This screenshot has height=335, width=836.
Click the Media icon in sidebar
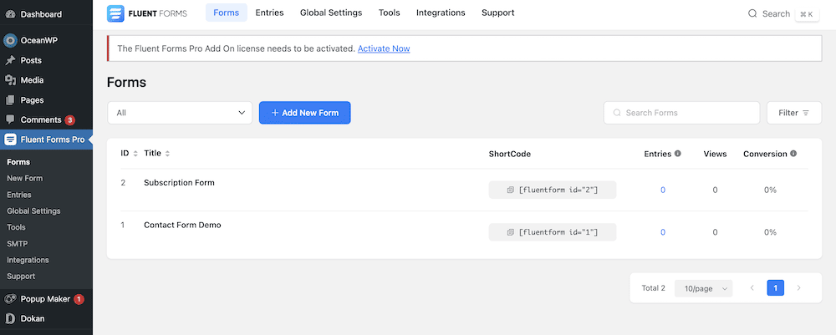pyautogui.click(x=10, y=80)
